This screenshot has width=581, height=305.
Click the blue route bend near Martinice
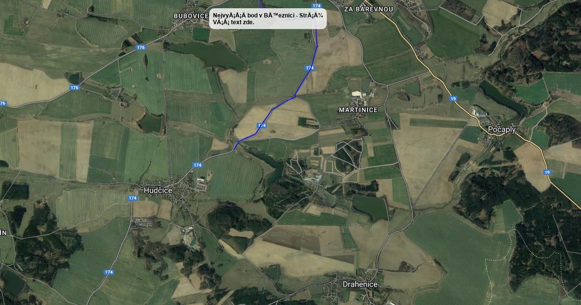[x=294, y=96]
